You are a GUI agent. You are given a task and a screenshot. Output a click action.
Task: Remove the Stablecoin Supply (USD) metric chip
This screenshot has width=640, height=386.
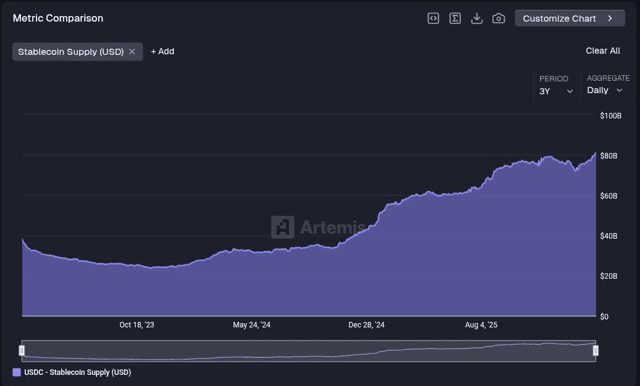pos(132,52)
